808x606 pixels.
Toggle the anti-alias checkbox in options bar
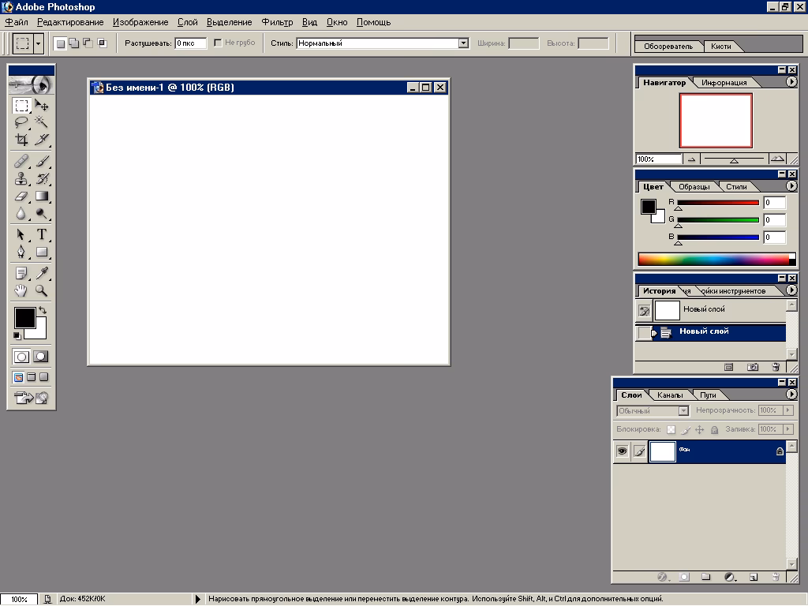(217, 43)
